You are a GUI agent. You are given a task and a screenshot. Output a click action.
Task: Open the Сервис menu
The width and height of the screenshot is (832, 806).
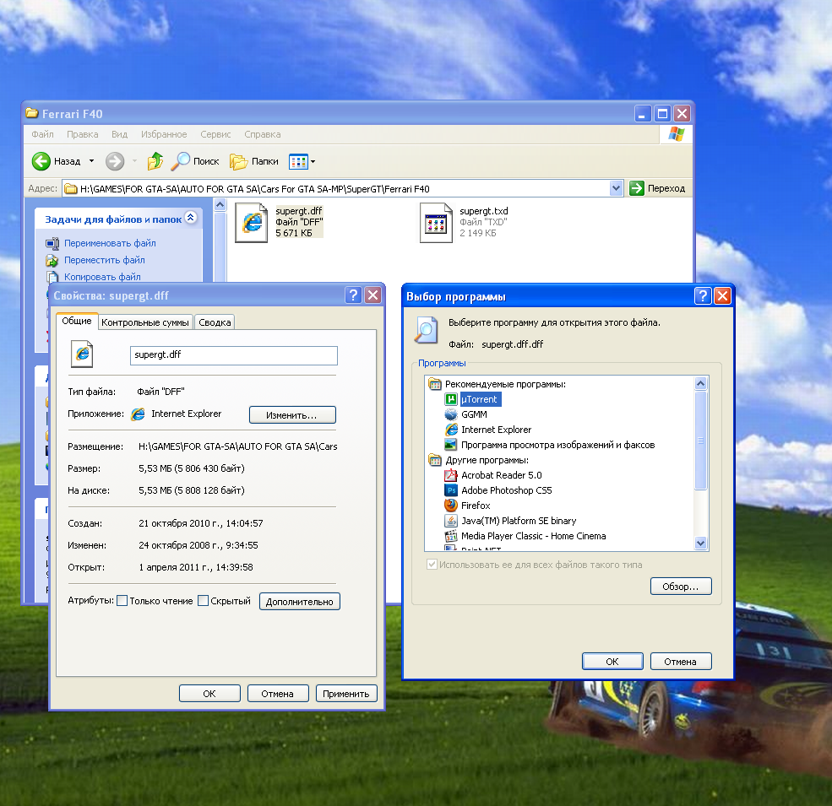215,134
